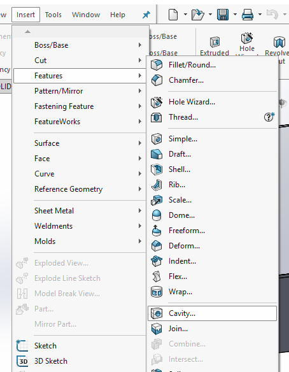Select the Draft feature icon
This screenshot has width=289, height=372.
click(157, 154)
